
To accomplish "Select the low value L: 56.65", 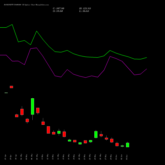I will [84, 11].
